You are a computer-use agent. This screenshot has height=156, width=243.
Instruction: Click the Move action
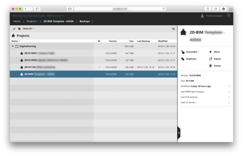point(214,52)
